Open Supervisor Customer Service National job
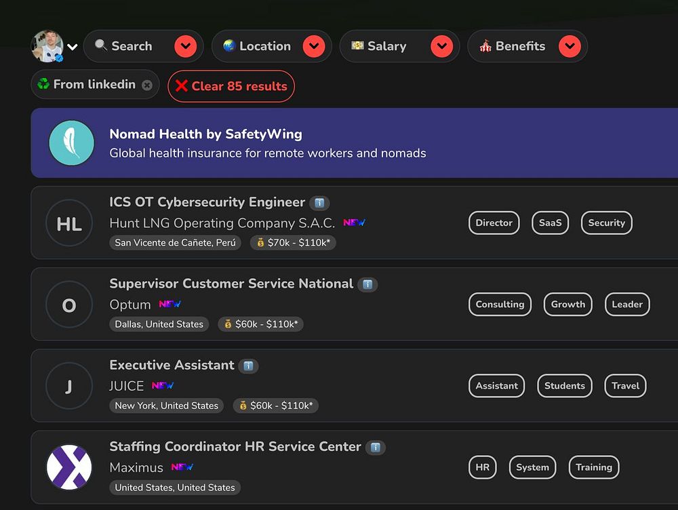678x510 pixels. 231,283
